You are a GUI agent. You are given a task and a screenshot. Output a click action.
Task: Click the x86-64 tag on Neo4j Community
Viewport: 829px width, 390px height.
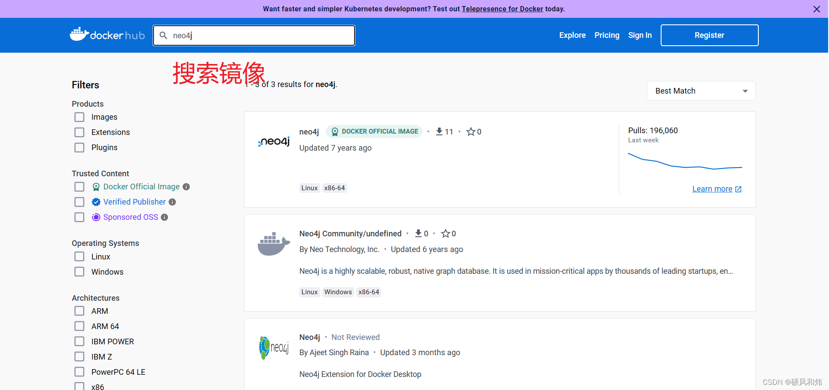click(368, 292)
